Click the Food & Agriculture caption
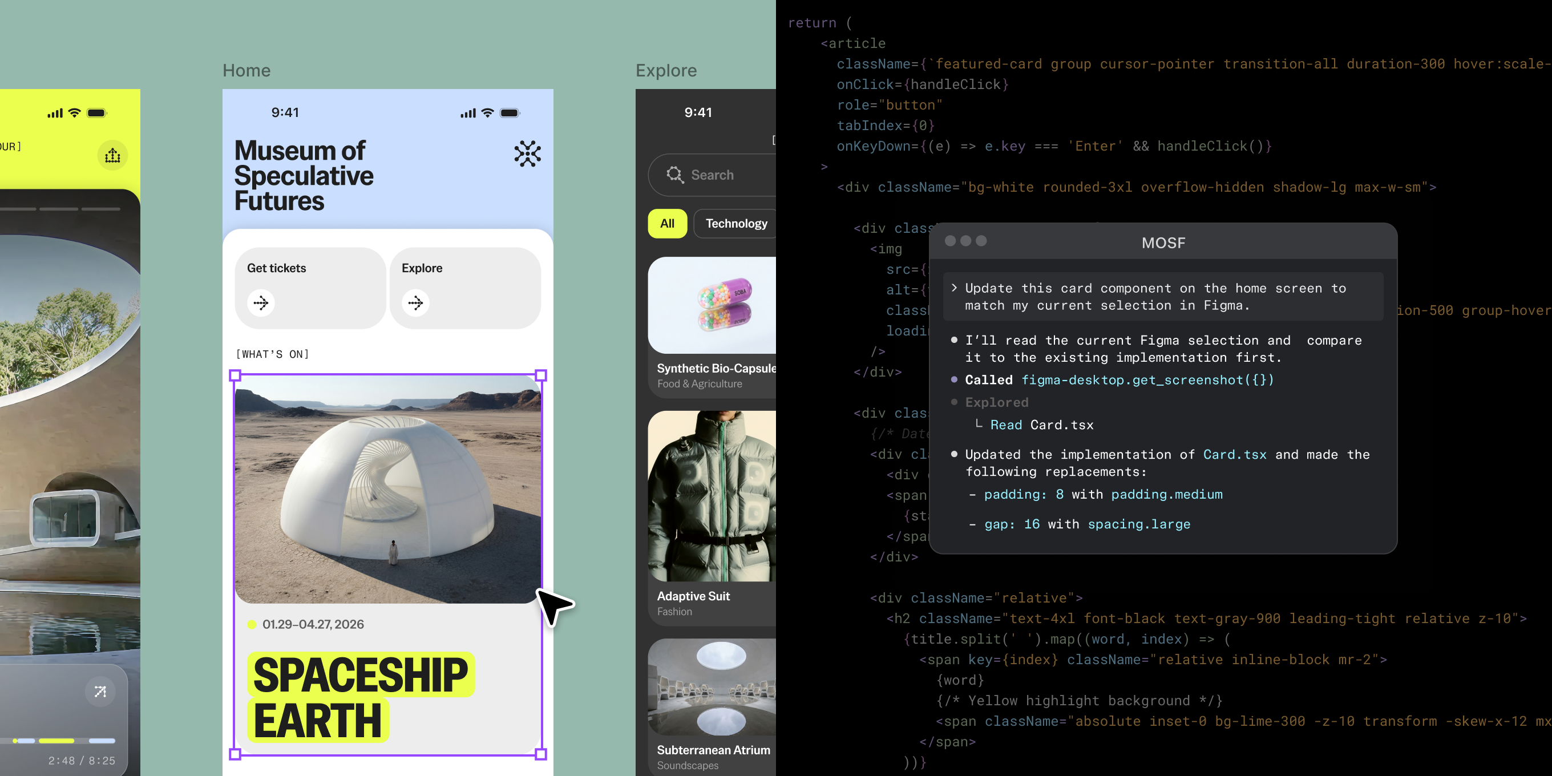Viewport: 1552px width, 776px height. click(700, 384)
